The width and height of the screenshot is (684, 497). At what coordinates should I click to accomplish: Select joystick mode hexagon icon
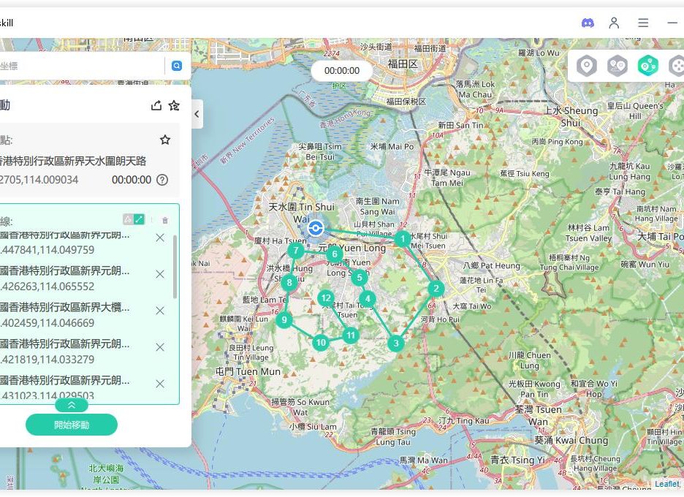tap(676, 67)
